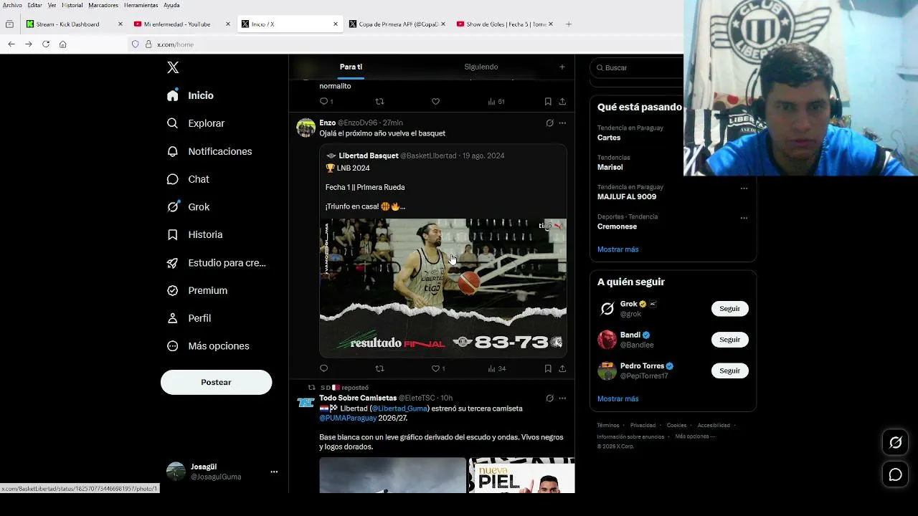This screenshot has height=516, width=918.
Task: Show more under A quién seguir
Action: coord(617,398)
